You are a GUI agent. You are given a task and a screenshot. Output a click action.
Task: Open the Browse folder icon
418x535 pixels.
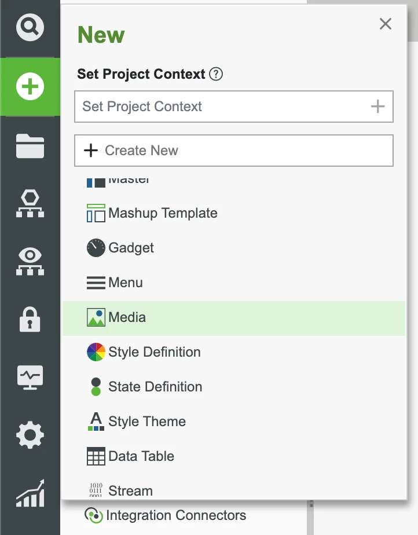click(30, 146)
